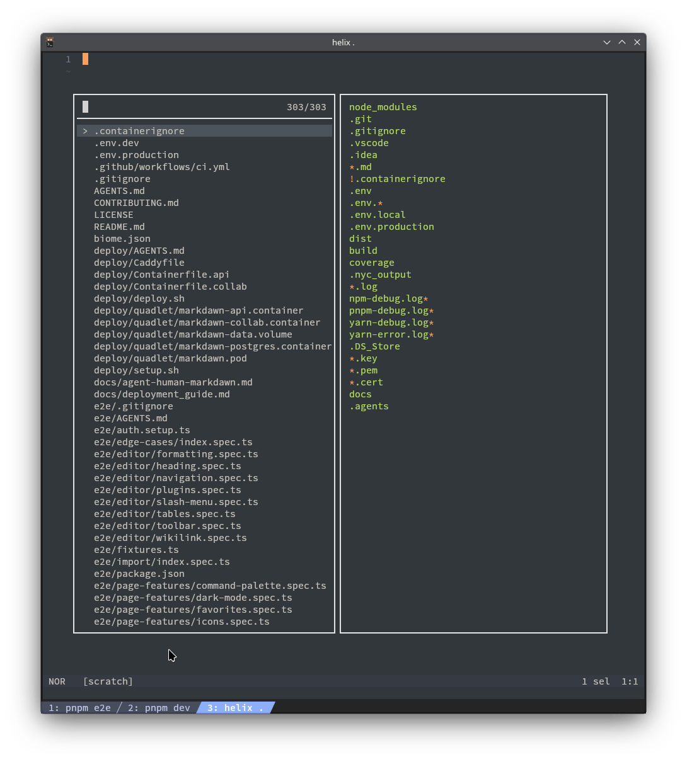Click yarn-error.log* line in preview
The width and height of the screenshot is (687, 762).
tap(391, 334)
